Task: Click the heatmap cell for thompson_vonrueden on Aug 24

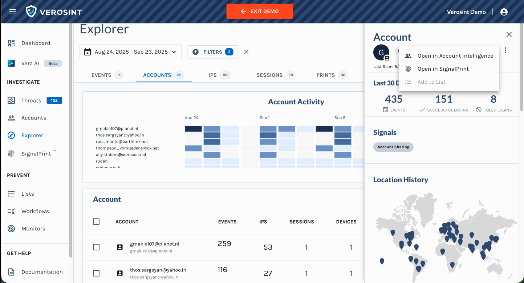Action: click(x=193, y=148)
